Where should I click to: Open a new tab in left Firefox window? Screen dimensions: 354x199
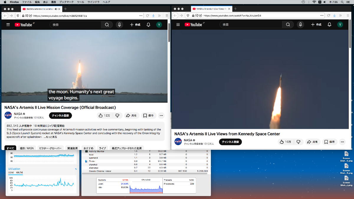tap(65, 9)
